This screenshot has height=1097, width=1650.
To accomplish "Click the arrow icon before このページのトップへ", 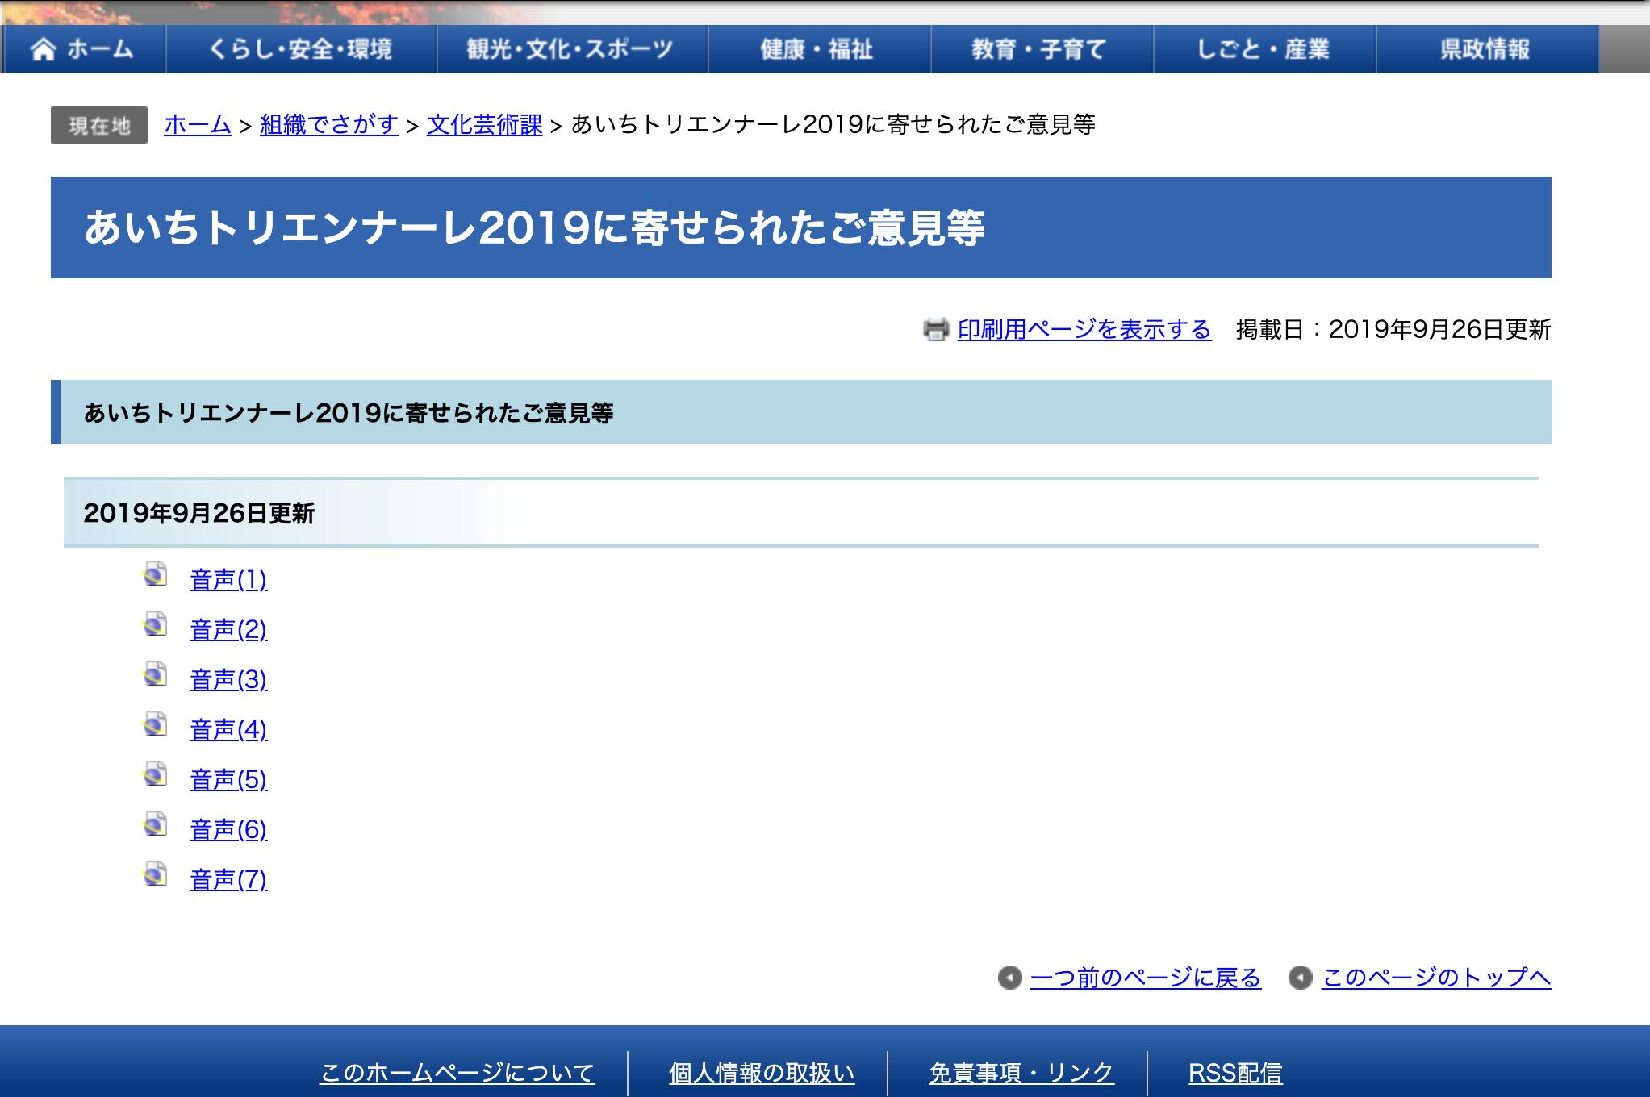I will pyautogui.click(x=1300, y=978).
